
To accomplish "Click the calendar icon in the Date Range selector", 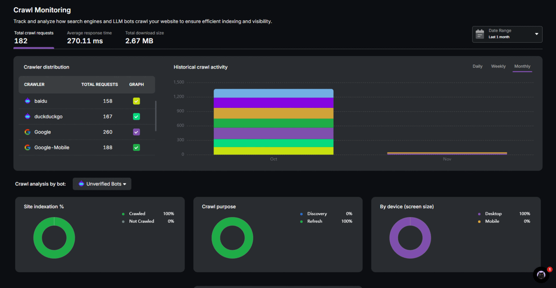I will [x=480, y=34].
